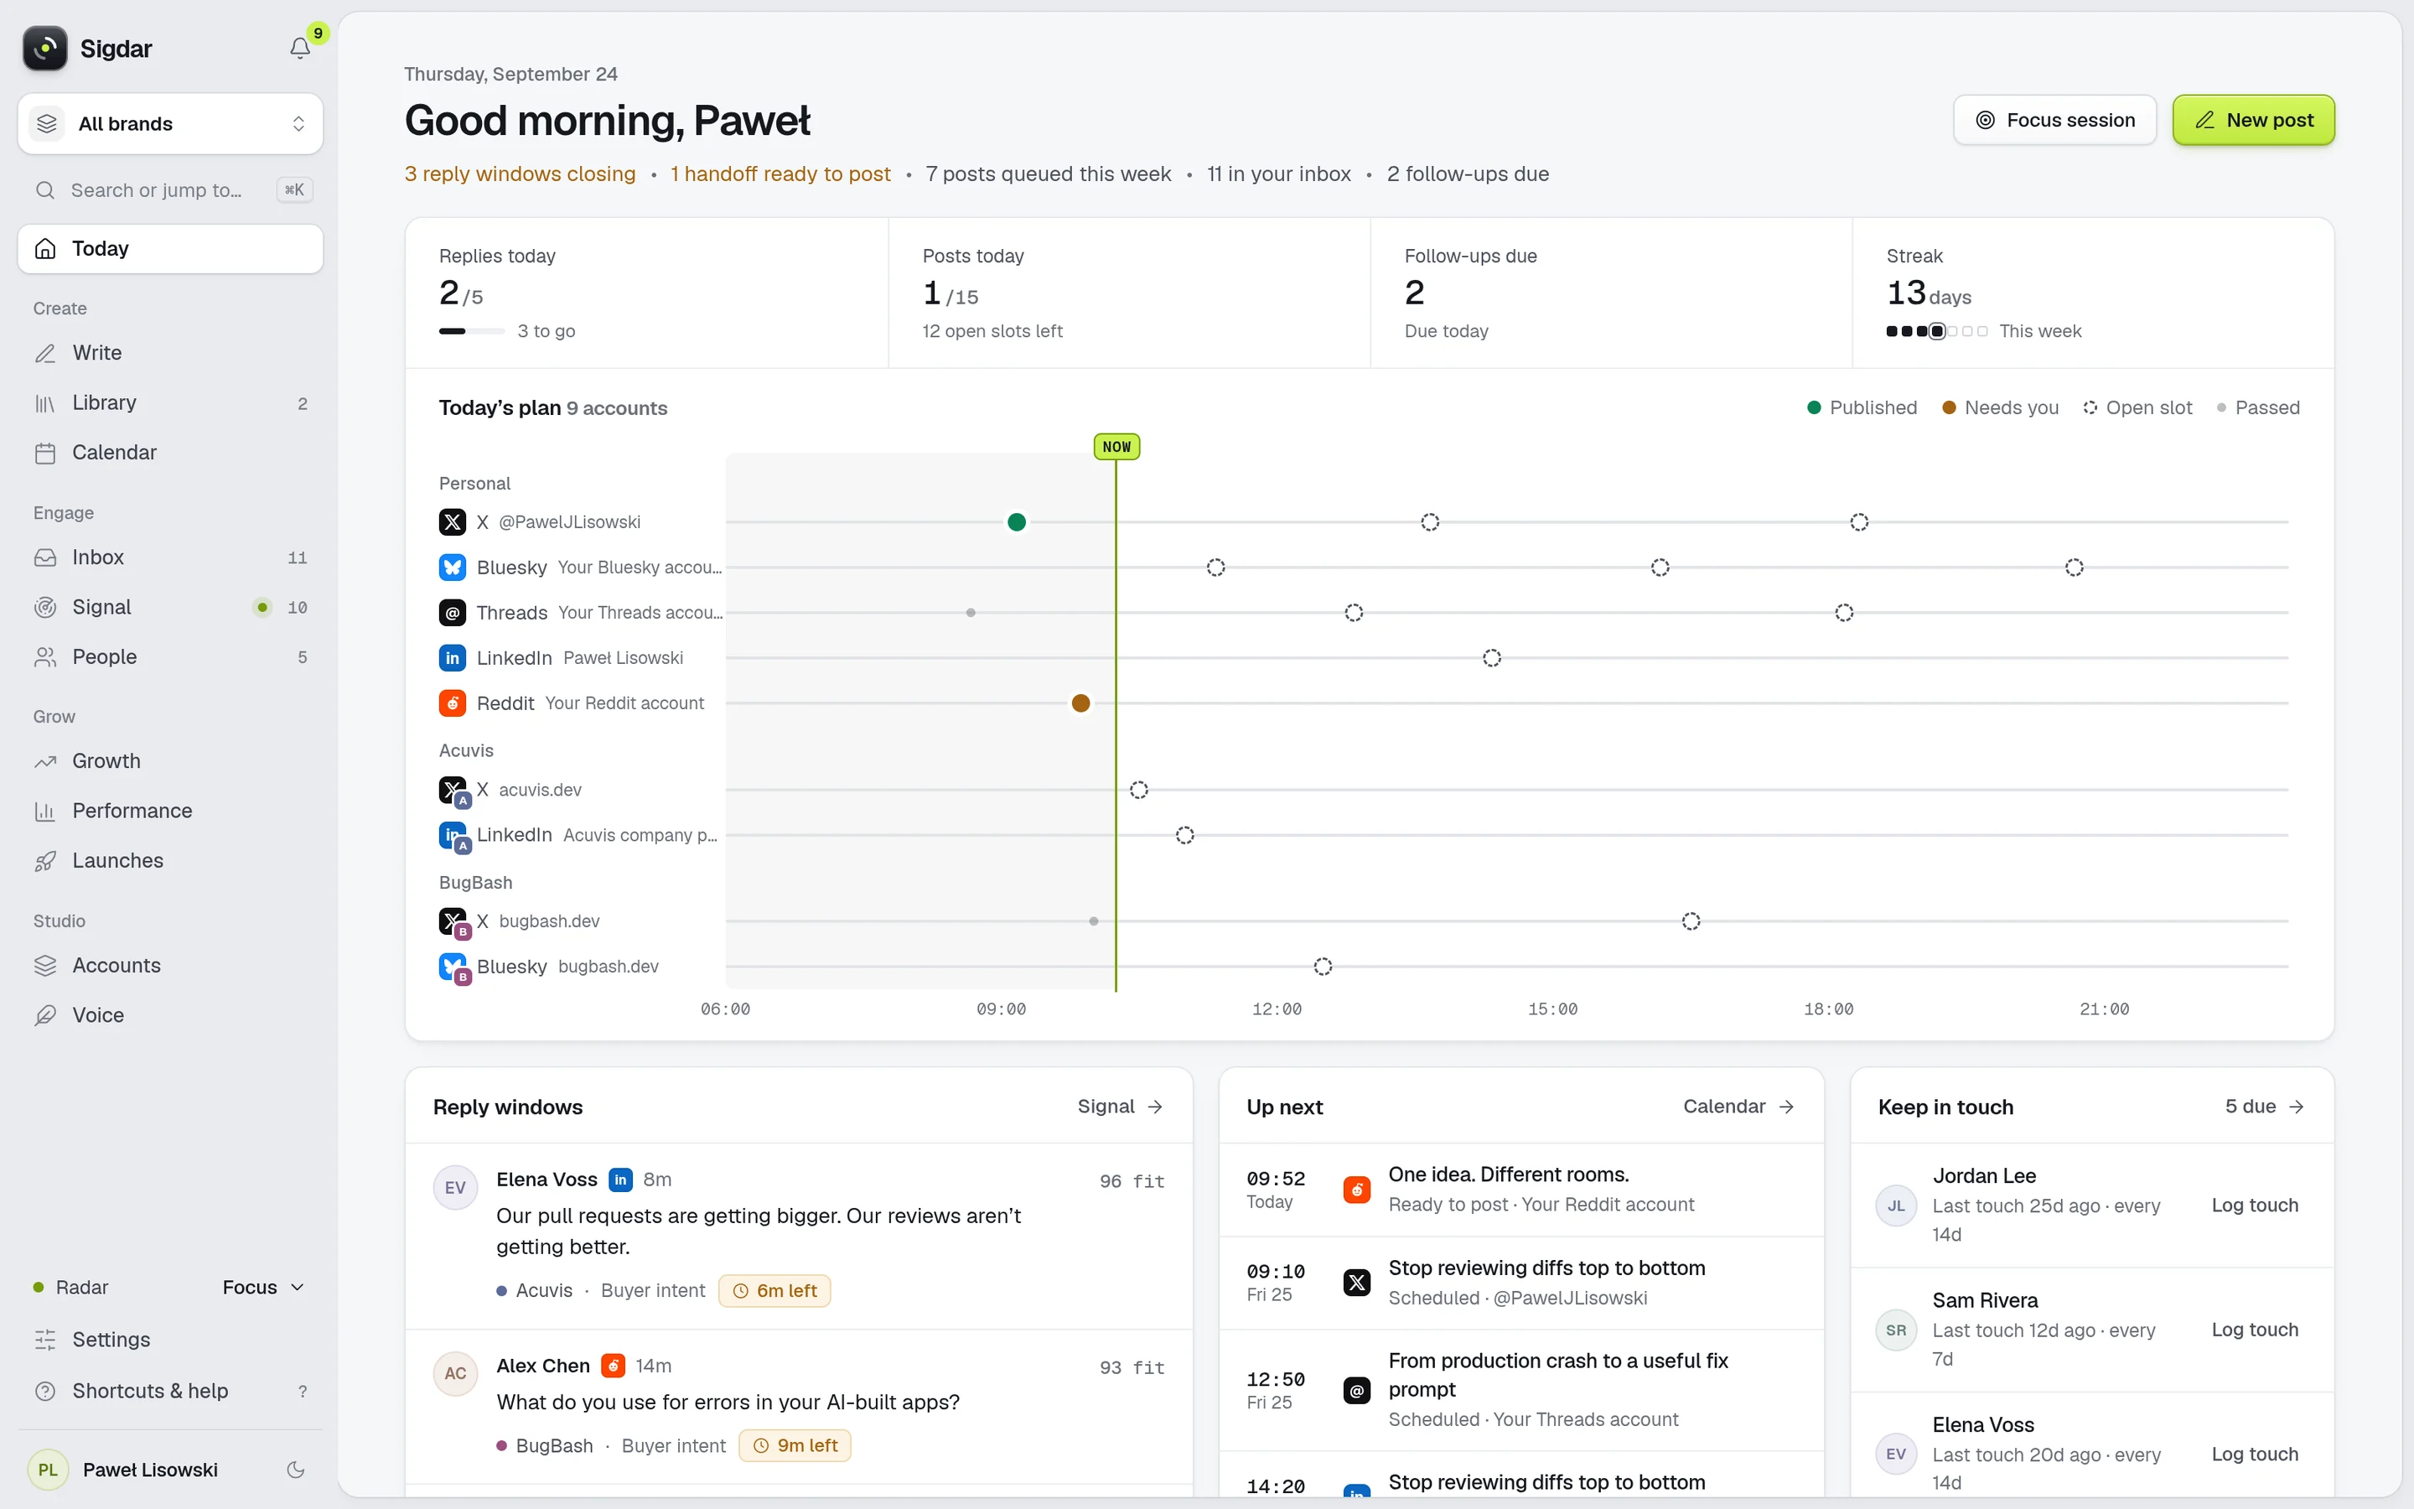Image resolution: width=2414 pixels, height=1509 pixels.
Task: Click the Growth trend icon
Action: click(46, 761)
